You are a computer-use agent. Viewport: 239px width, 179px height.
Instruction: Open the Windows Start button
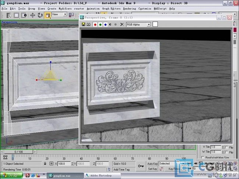click(12, 175)
